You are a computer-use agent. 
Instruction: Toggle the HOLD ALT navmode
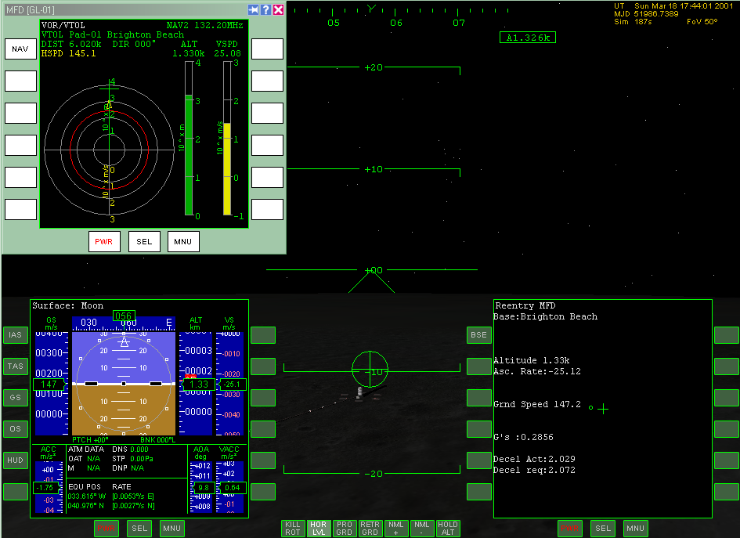click(448, 529)
